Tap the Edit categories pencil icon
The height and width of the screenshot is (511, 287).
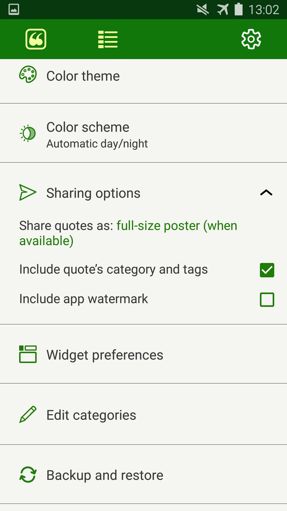pyautogui.click(x=28, y=414)
